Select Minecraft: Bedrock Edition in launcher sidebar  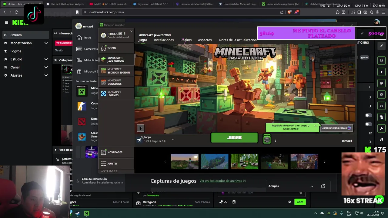pos(116,71)
